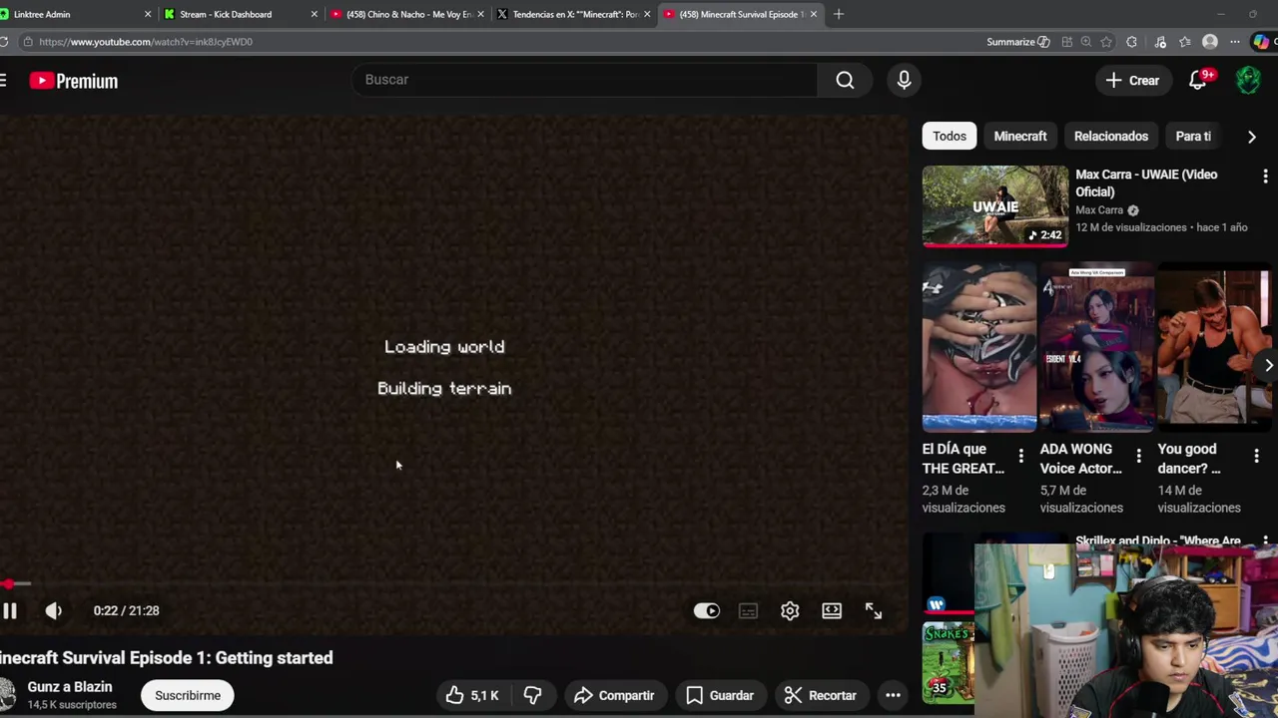Switch to the Chino & Nacho tab
This screenshot has height=718, width=1278.
click(404, 14)
